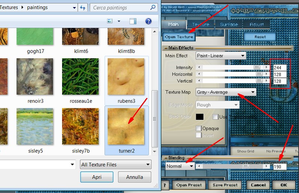Click the refresh arrows next to address bar
This screenshot has width=299, height=193.
tap(83, 7)
